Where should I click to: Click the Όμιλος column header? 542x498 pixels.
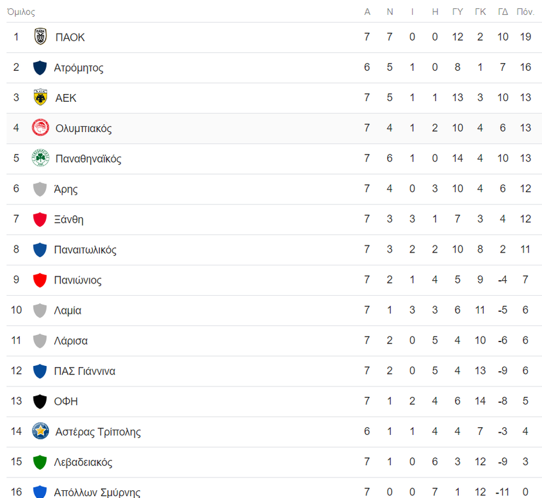21,12
